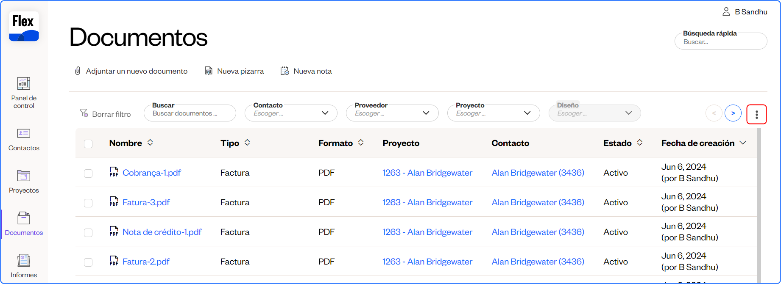The height and width of the screenshot is (284, 781).
Task: Open Alan Bridgewater (3436) contact in Fatura-3.pdf row
Action: click(538, 202)
